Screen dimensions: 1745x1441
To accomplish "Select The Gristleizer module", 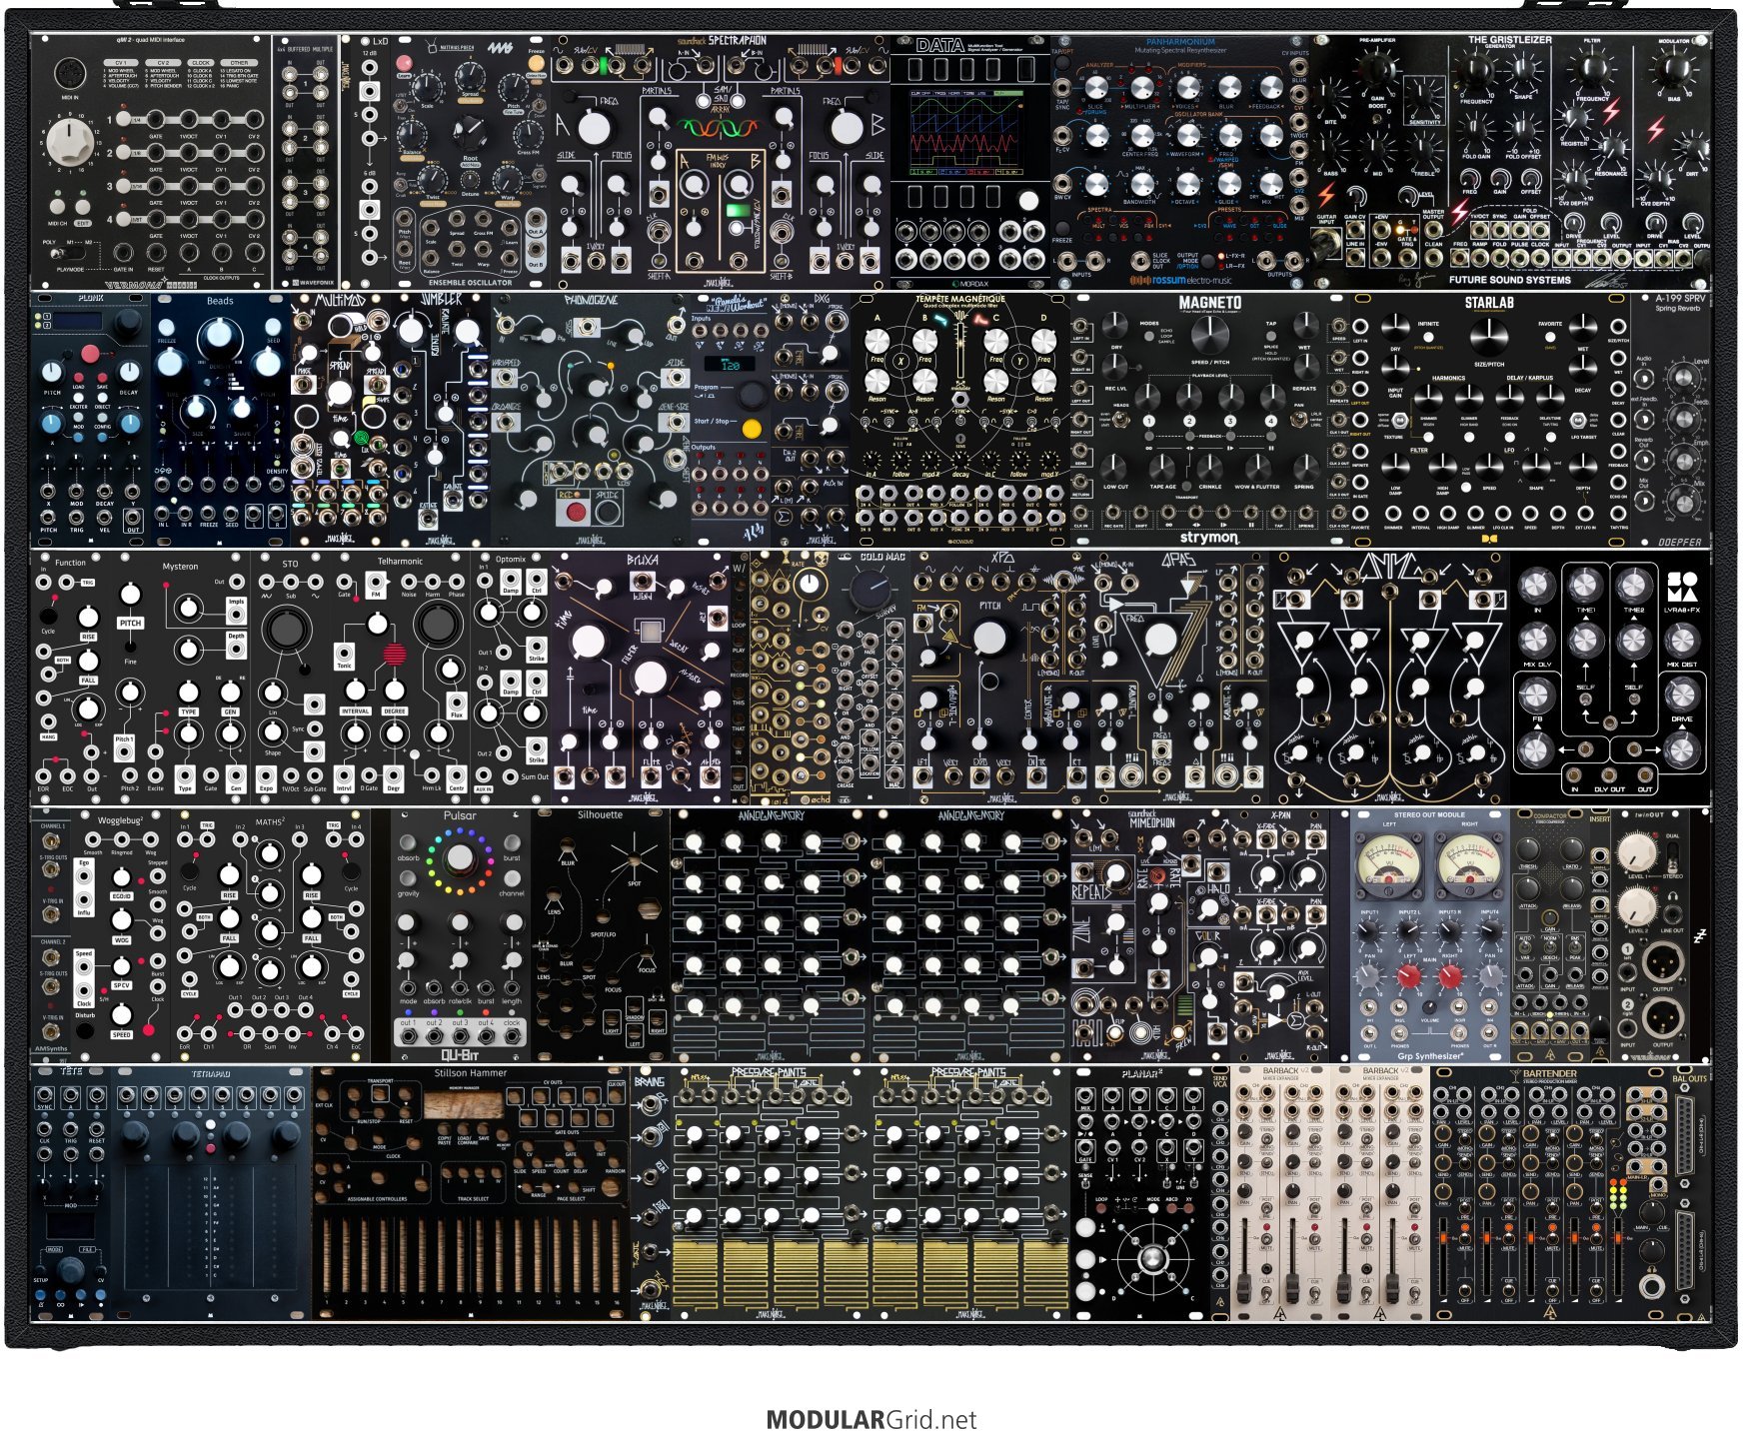I will (x=1511, y=162).
